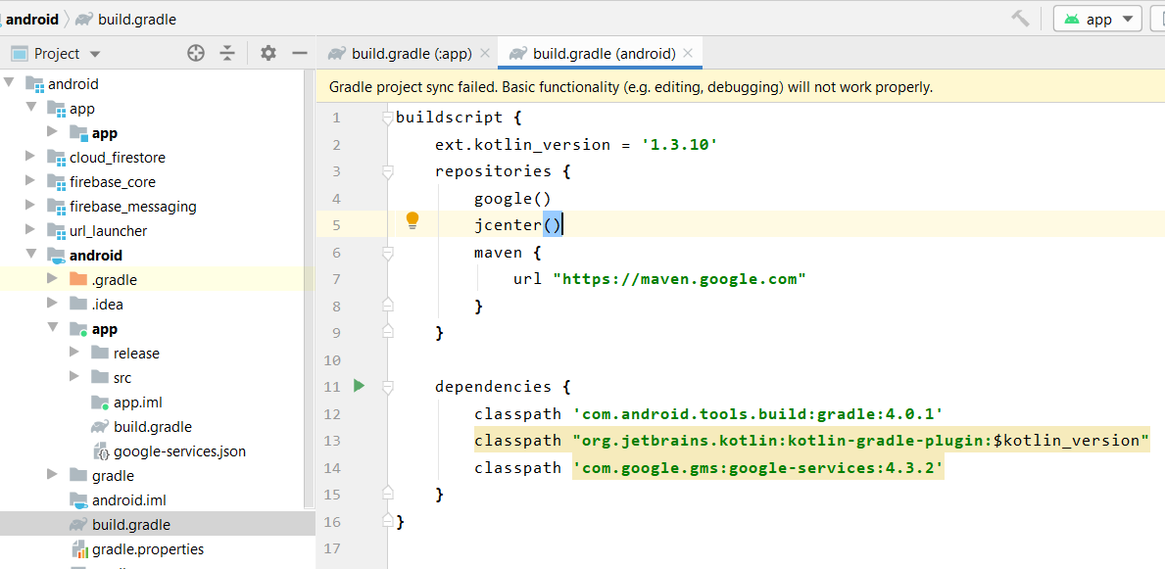Screen dimensions: 1165x569
Task: Expand the src folder
Action: click(74, 377)
